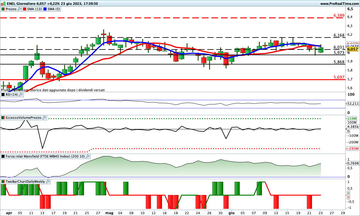The width and height of the screenshot is (360, 216).
Task: Open Prezzo settings with the wrench icon
Action: tap(19, 9)
